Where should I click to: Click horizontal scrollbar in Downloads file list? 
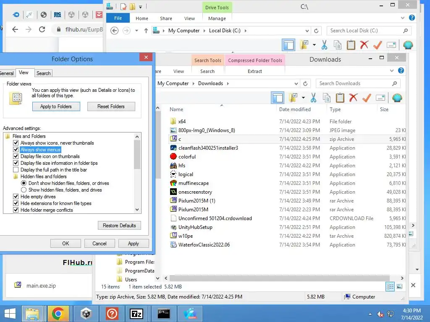coord(279,278)
